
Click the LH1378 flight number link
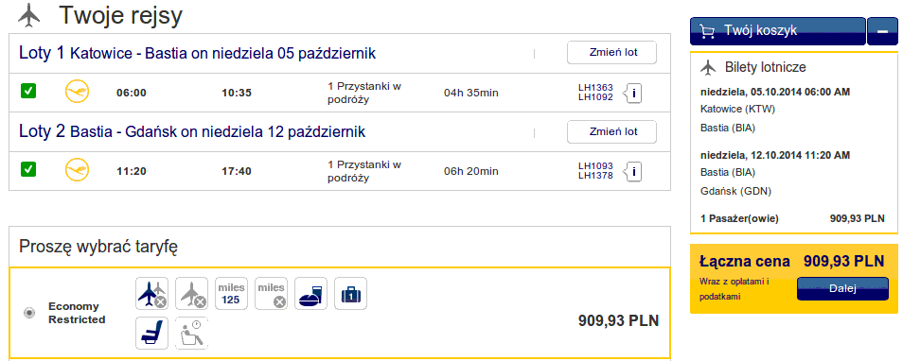[x=596, y=176]
